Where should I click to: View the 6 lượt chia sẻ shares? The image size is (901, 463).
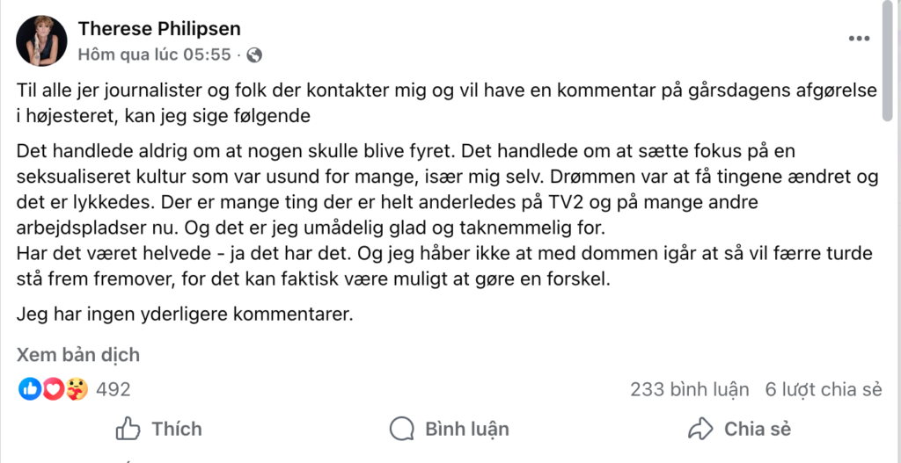[823, 389]
